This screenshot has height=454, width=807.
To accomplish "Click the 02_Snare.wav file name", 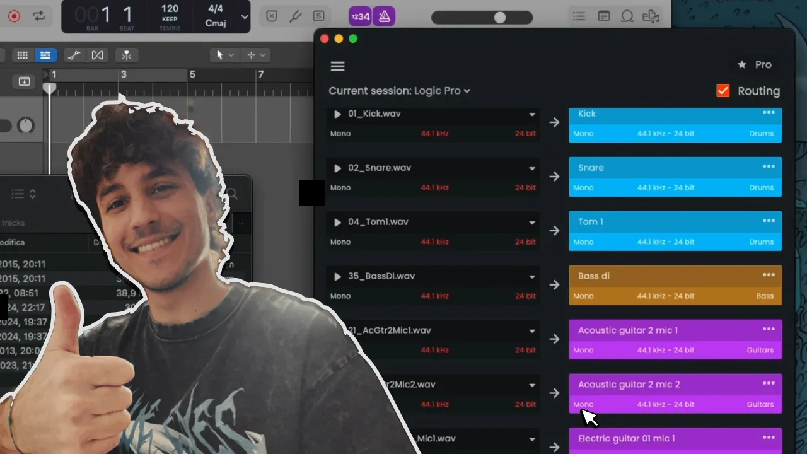I will (380, 168).
